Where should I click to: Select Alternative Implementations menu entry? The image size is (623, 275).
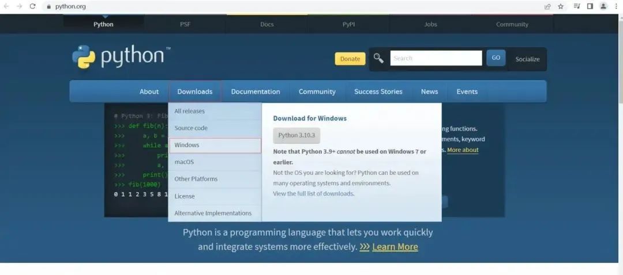215,213
